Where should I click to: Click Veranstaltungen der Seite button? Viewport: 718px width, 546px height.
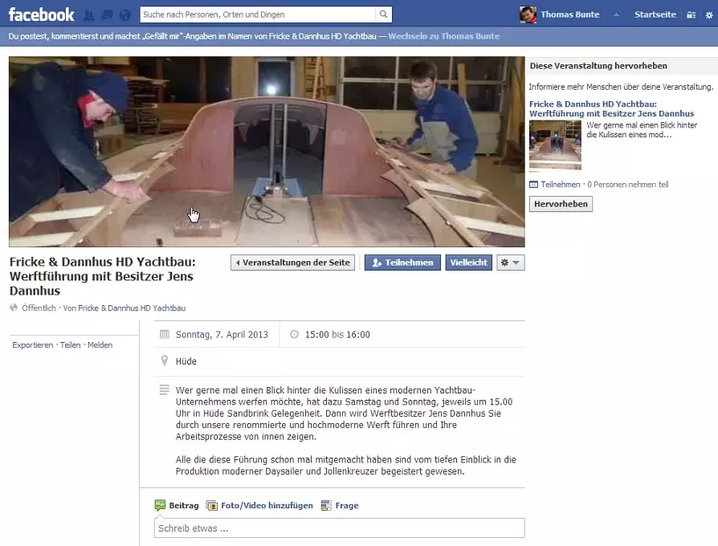click(x=292, y=263)
